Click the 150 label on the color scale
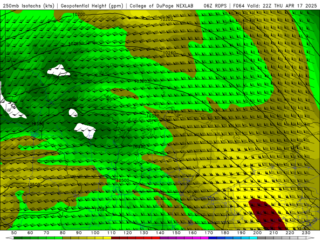Screen dimensions: 320x240 176,233
